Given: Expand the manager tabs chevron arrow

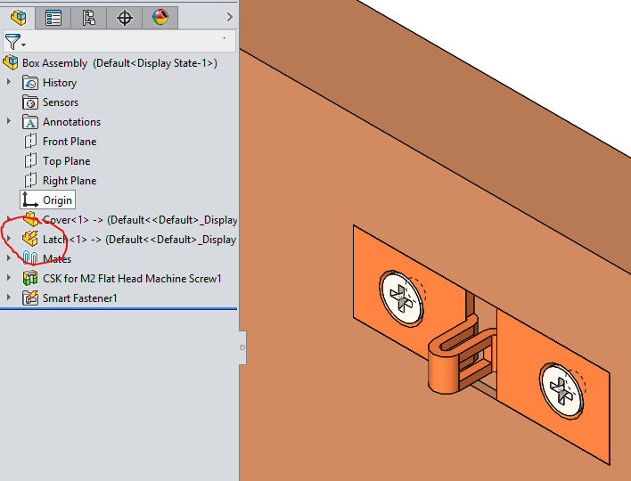Looking at the screenshot, I should [229, 17].
